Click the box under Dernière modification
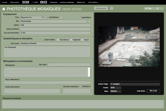This screenshot has height=111, width=166. [77, 91]
